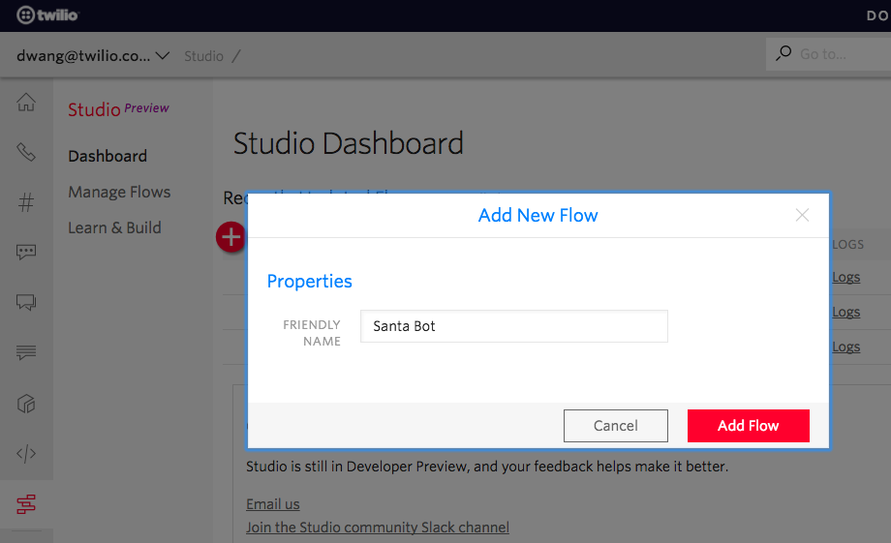Image resolution: width=891 pixels, height=543 pixels.
Task: Open the third Logs link
Action: pos(846,347)
